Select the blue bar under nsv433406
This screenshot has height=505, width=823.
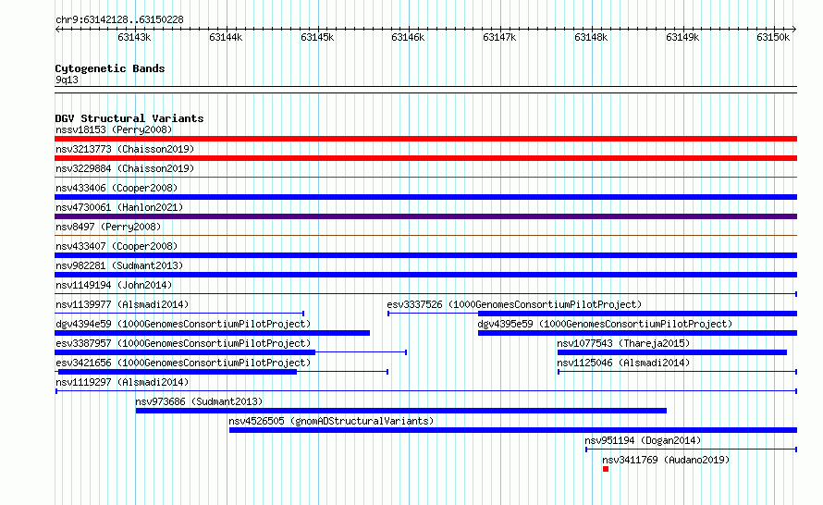coord(425,197)
